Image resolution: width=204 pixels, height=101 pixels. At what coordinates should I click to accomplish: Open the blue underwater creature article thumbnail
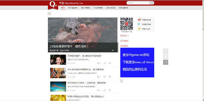click(58, 87)
